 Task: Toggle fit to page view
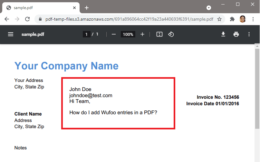pyautogui.click(x=159, y=34)
